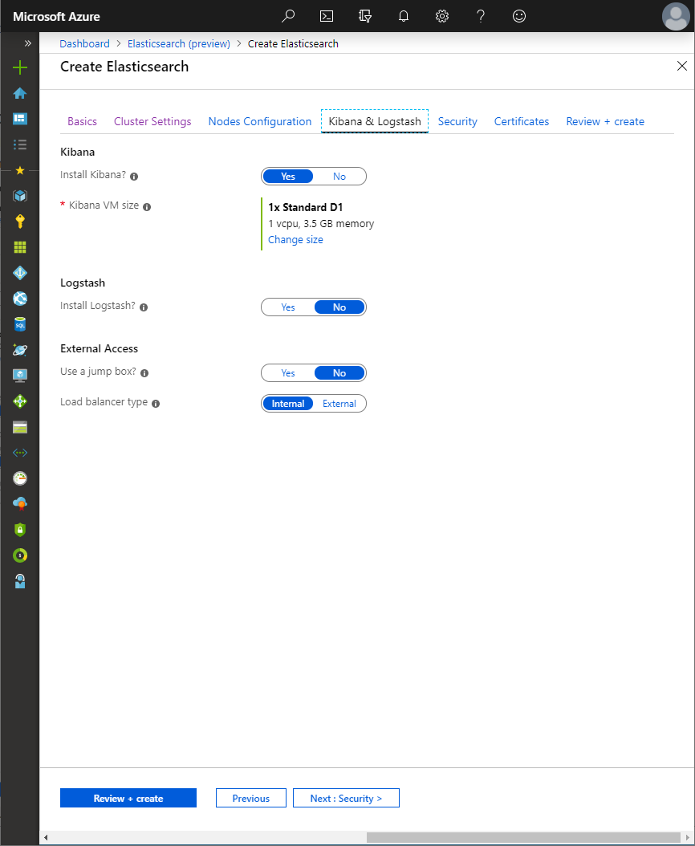This screenshot has height=846, width=695.
Task: Open the SQL databases sidebar icon
Action: coord(19,323)
